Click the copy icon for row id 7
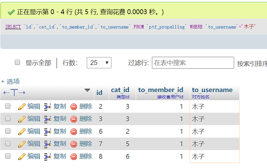267x168 pixels. click(x=47, y=144)
